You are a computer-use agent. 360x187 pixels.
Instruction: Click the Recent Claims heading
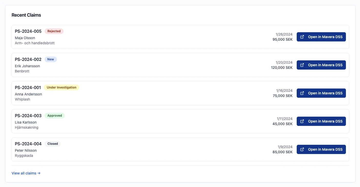click(x=26, y=15)
